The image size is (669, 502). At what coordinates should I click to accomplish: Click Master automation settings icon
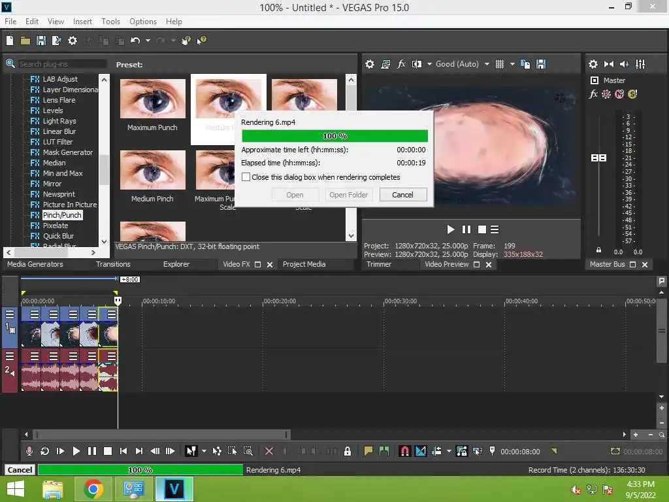pyautogui.click(x=606, y=94)
